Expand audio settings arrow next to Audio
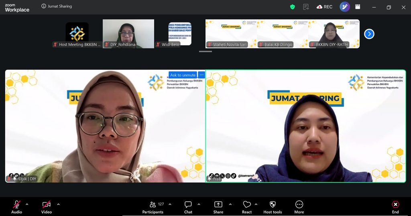The image size is (411, 216). 27,204
